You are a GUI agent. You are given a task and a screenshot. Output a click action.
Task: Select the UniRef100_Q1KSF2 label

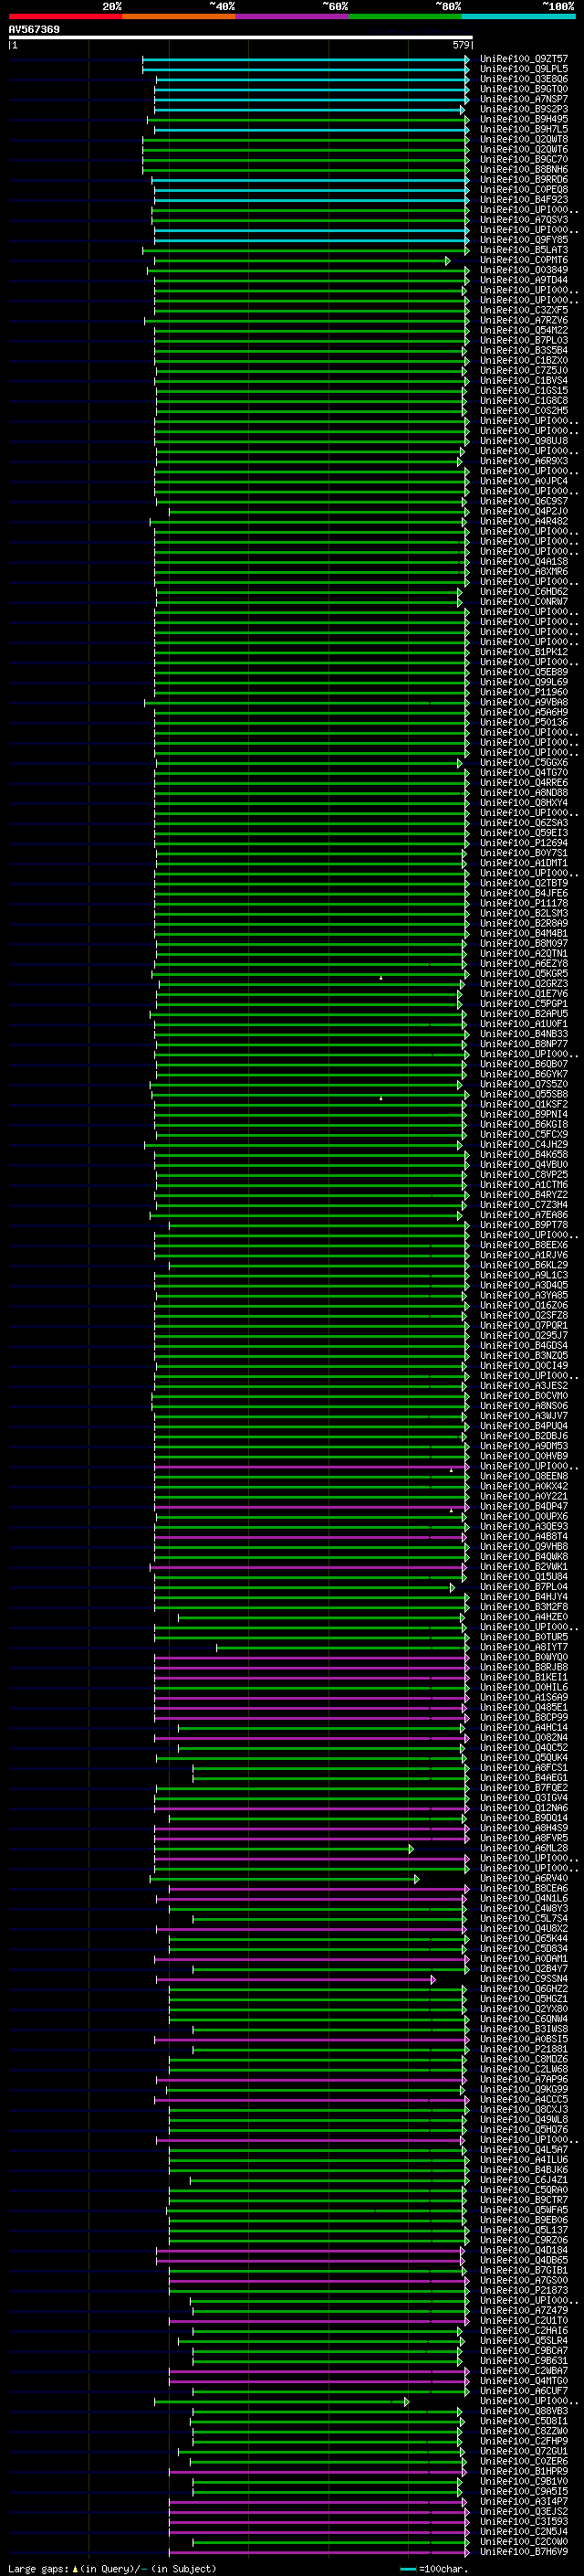click(x=524, y=1104)
